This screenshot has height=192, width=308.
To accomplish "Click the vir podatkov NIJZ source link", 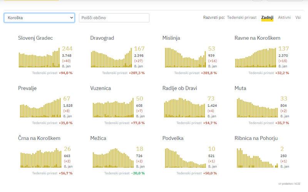I will click(x=289, y=184).
